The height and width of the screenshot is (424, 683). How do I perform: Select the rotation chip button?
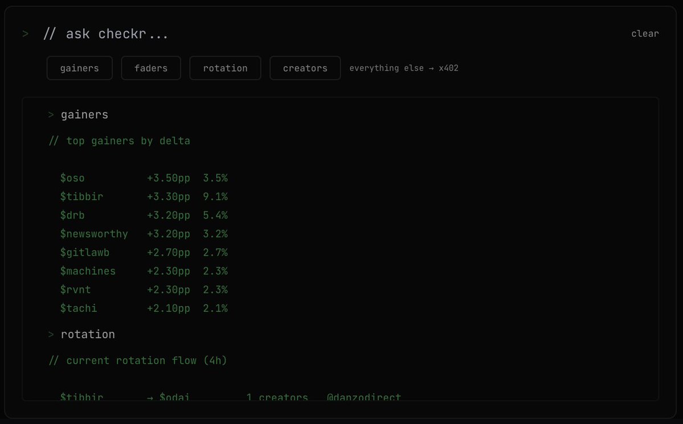point(225,68)
